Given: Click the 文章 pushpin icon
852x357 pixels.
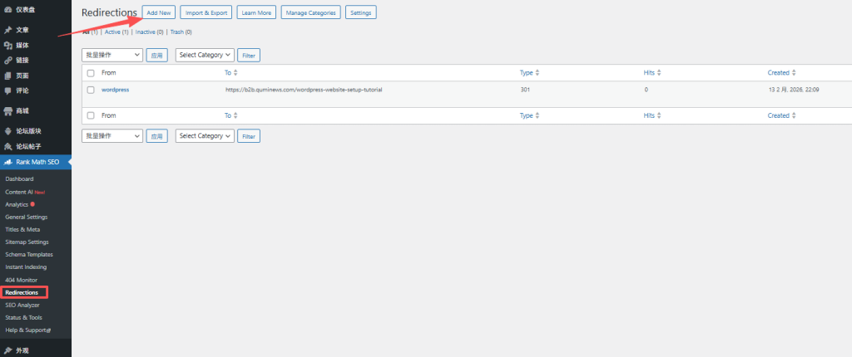Looking at the screenshot, I should pyautogui.click(x=8, y=30).
